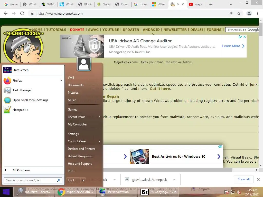Open the Chrome three-dot menu

257,13
